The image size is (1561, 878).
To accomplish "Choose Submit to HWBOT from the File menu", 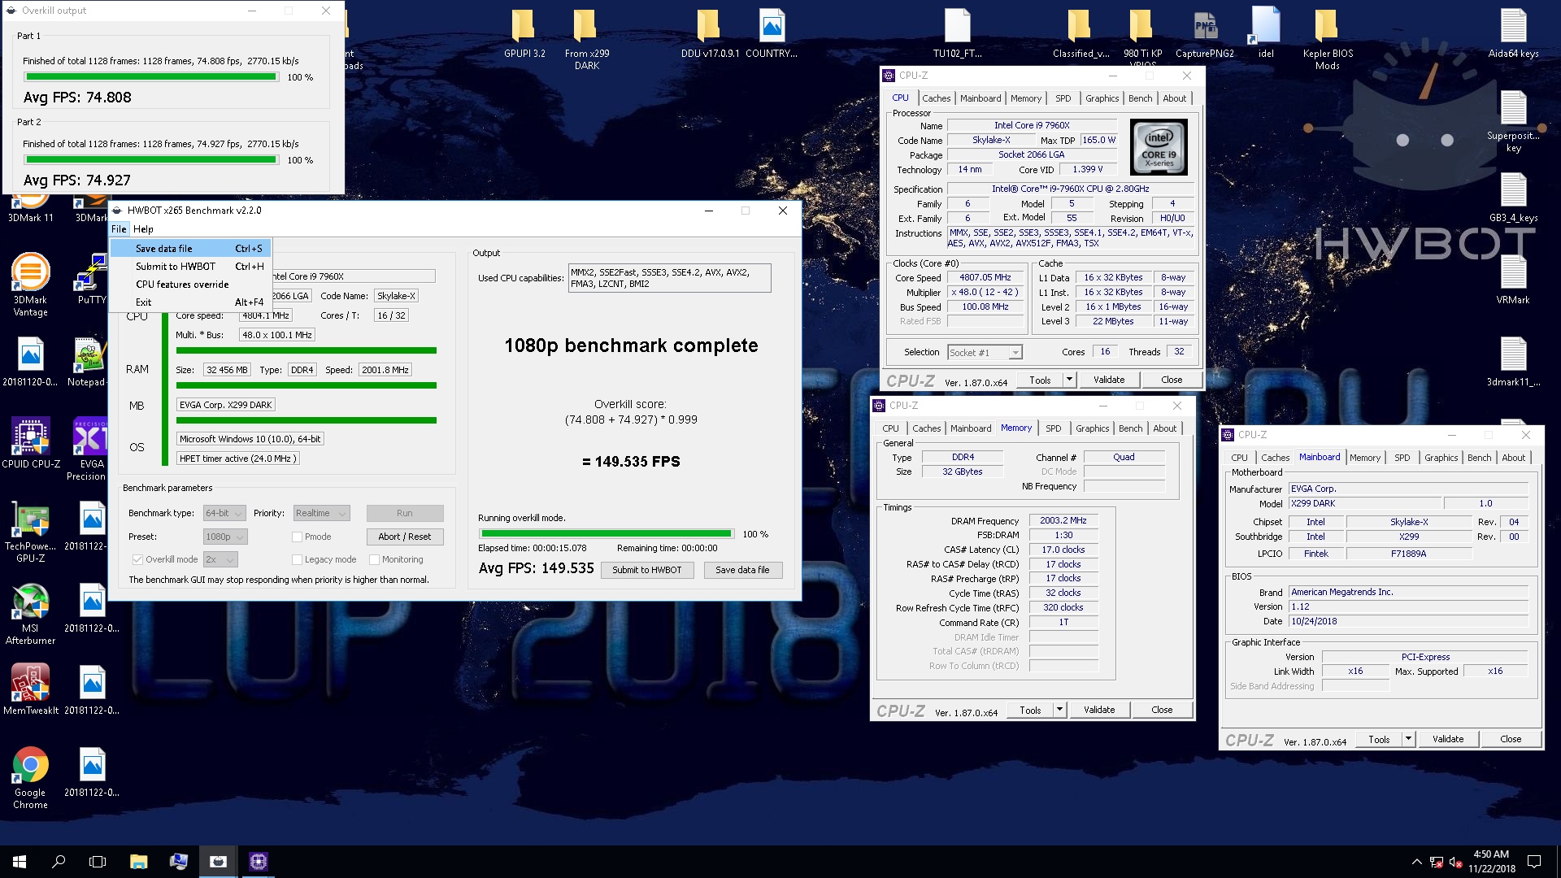I will coord(191,266).
